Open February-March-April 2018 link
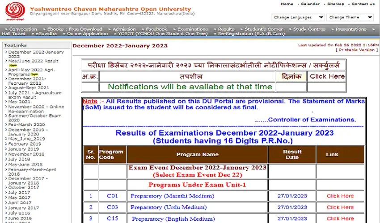This screenshot has width=380, height=223. pyautogui.click(x=32, y=172)
